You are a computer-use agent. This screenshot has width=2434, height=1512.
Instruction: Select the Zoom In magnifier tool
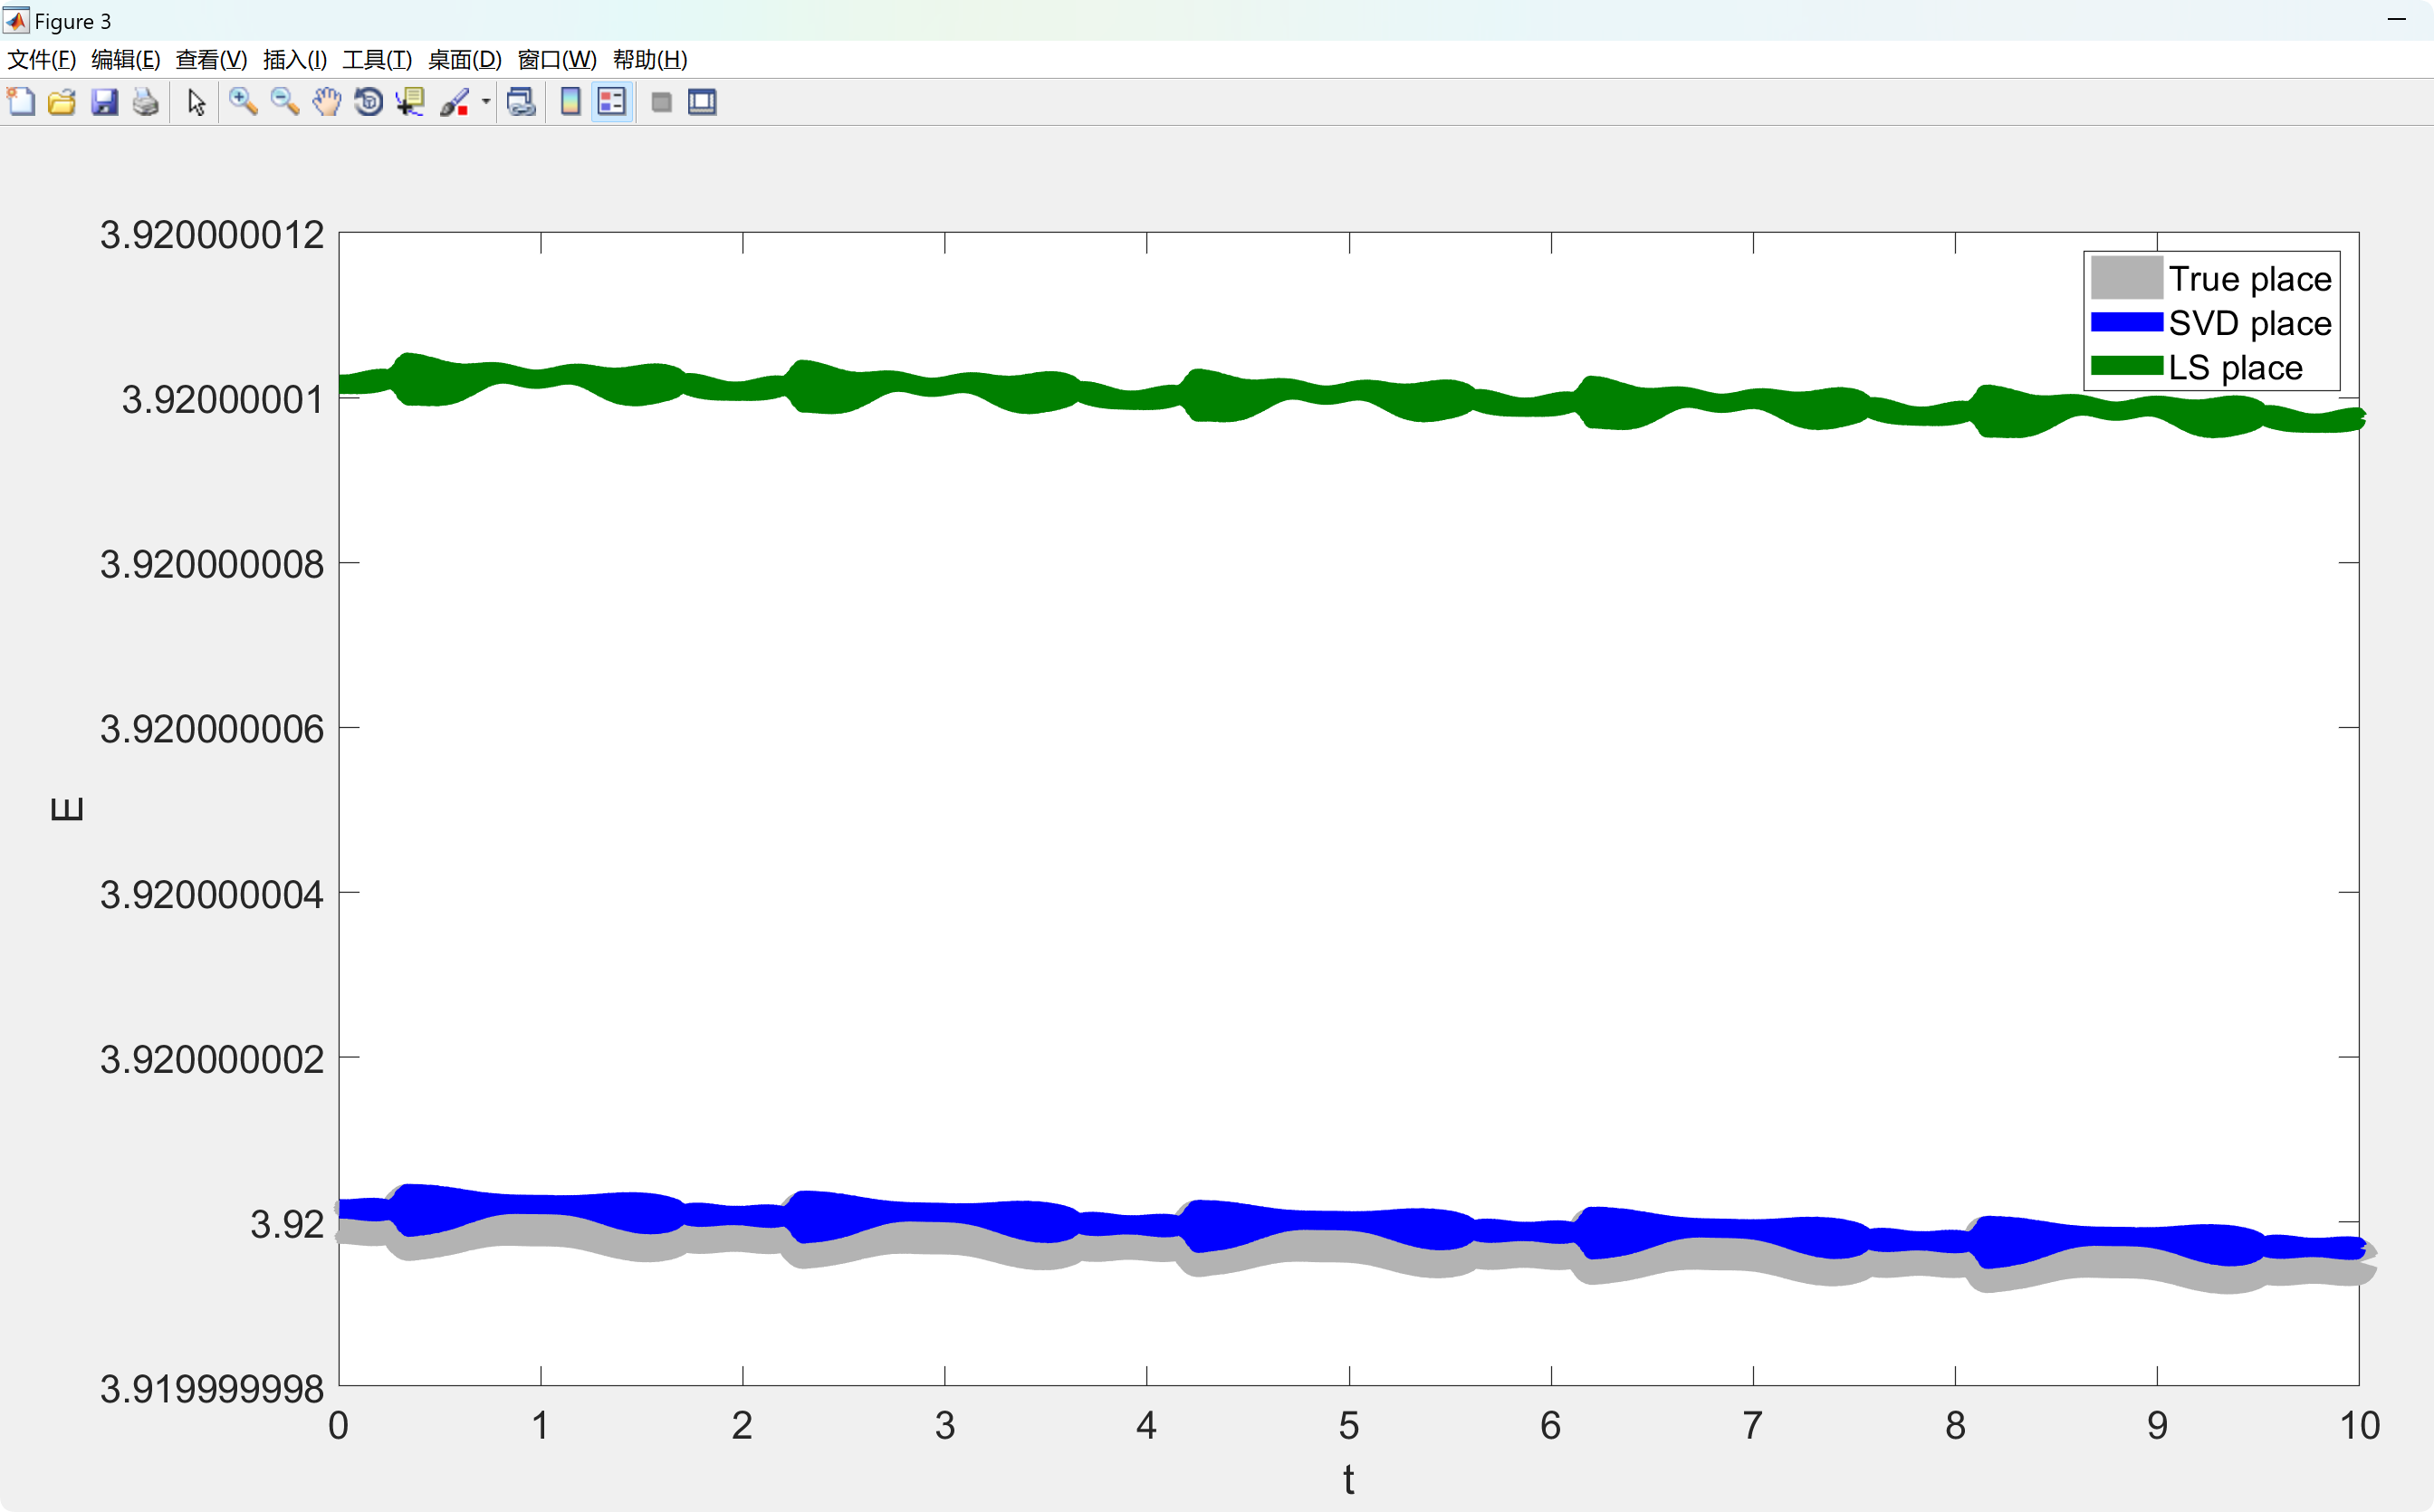[x=243, y=102]
